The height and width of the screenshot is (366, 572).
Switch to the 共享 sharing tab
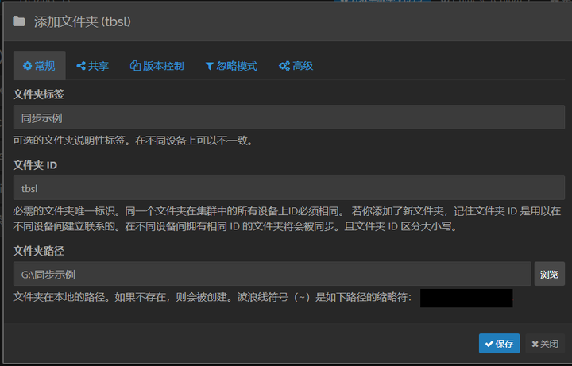point(93,66)
